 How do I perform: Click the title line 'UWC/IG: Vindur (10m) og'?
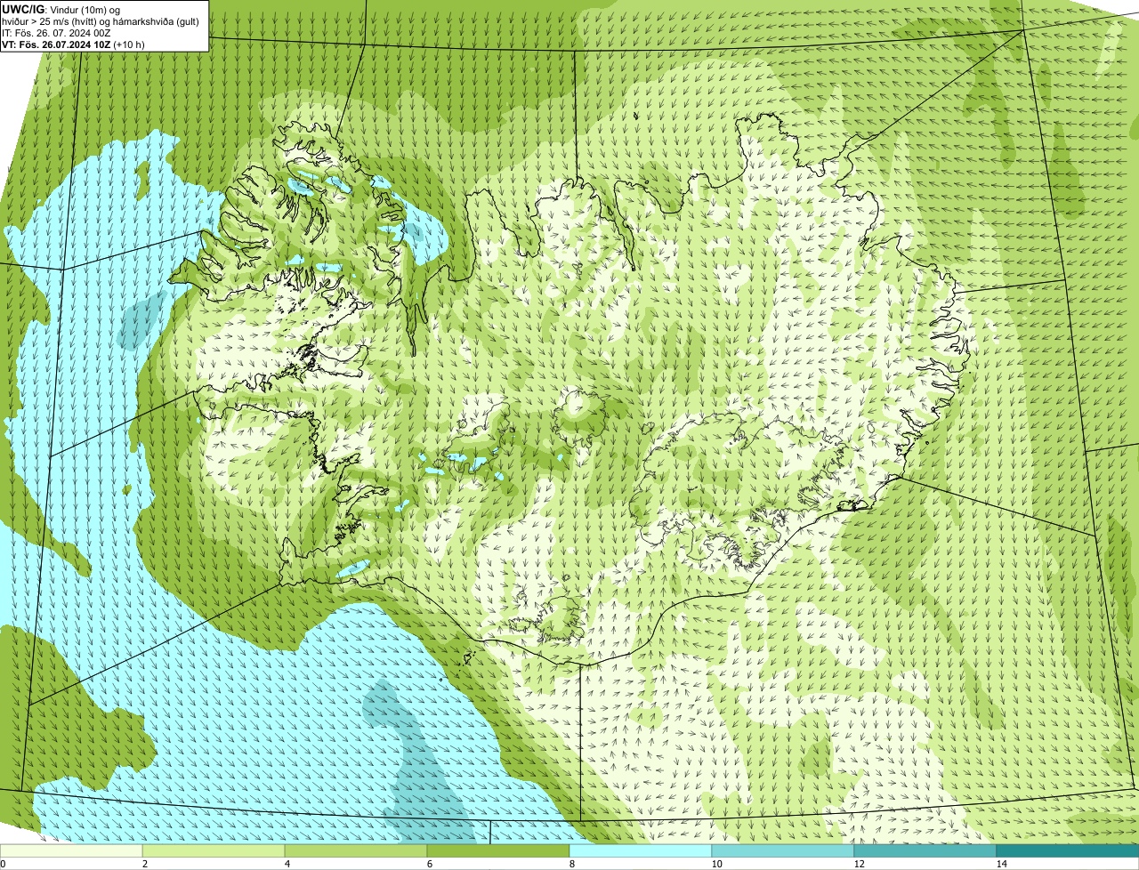tap(61, 9)
